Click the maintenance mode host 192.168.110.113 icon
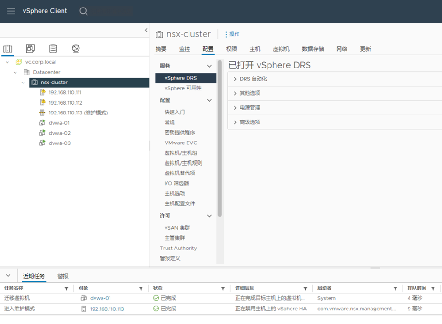The width and height of the screenshot is (442, 324). [x=42, y=113]
